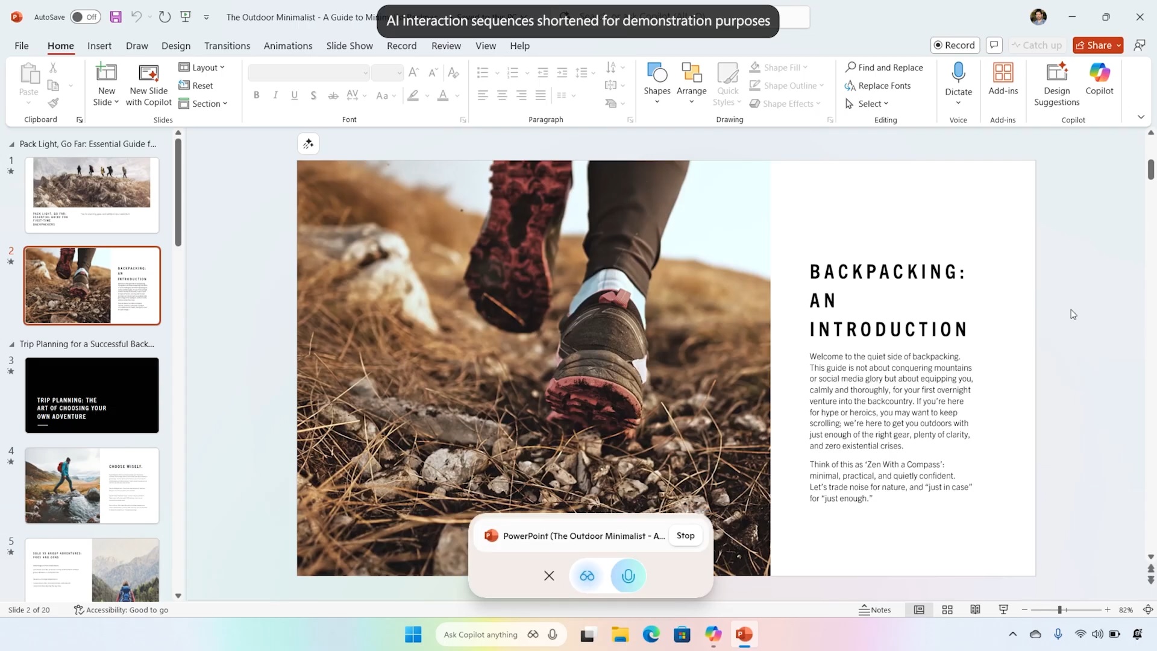
Task: Click the Copilot ribbon icon
Action: [x=1099, y=78]
